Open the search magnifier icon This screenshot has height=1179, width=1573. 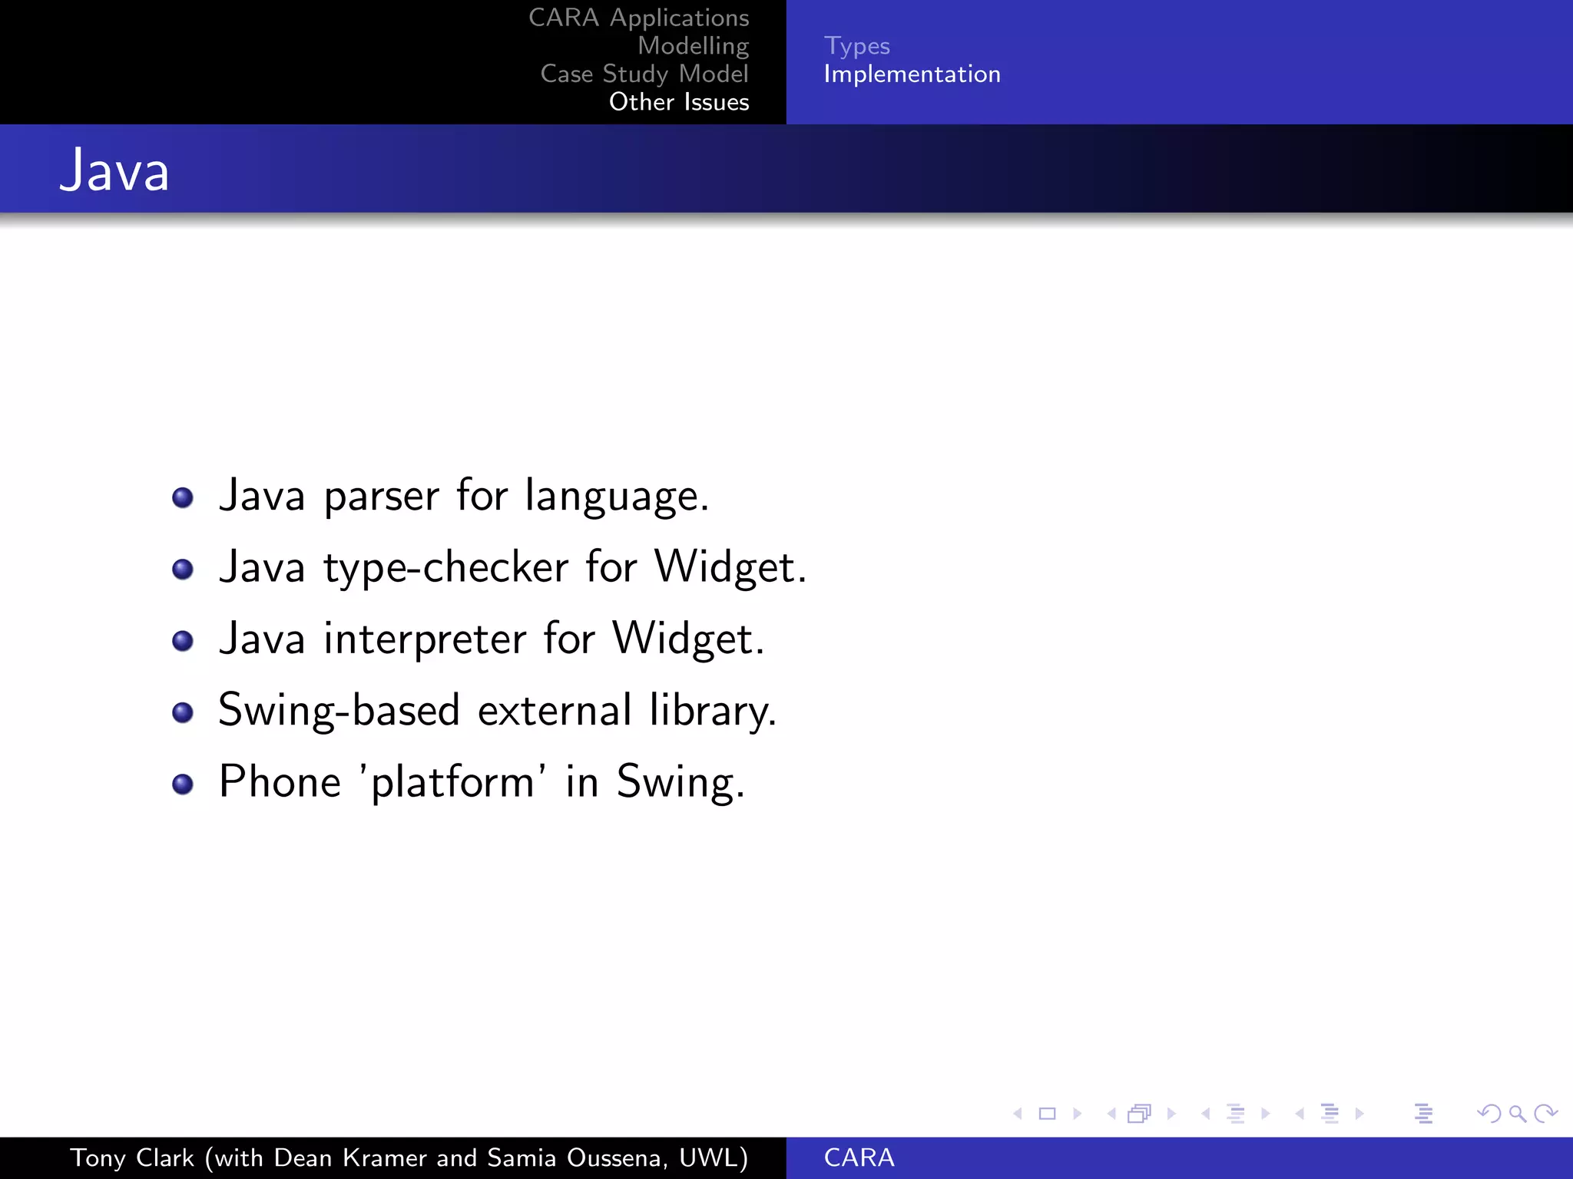tap(1518, 1113)
